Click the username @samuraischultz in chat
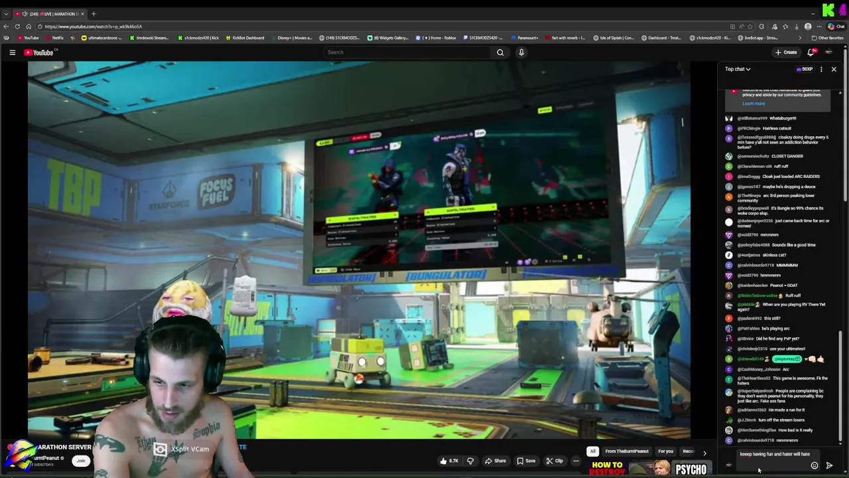This screenshot has height=478, width=849. coord(753,157)
